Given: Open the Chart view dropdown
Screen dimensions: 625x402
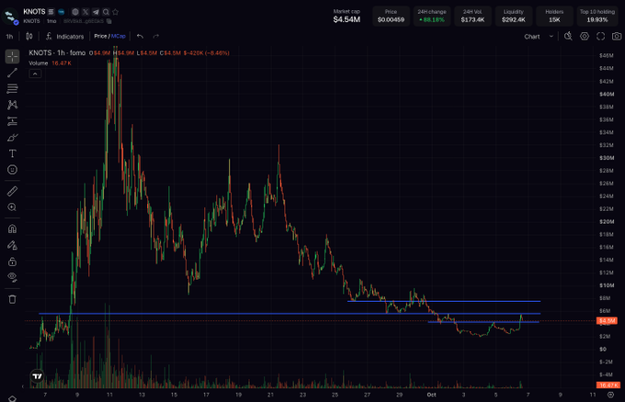Looking at the screenshot, I should point(539,36).
